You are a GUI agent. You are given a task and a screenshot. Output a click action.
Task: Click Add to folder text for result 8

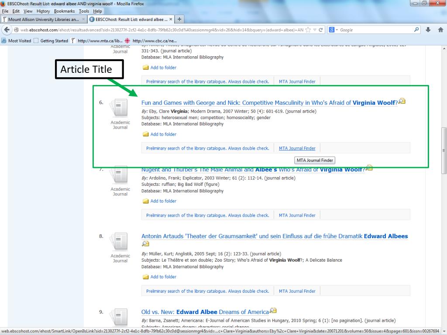[163, 277]
